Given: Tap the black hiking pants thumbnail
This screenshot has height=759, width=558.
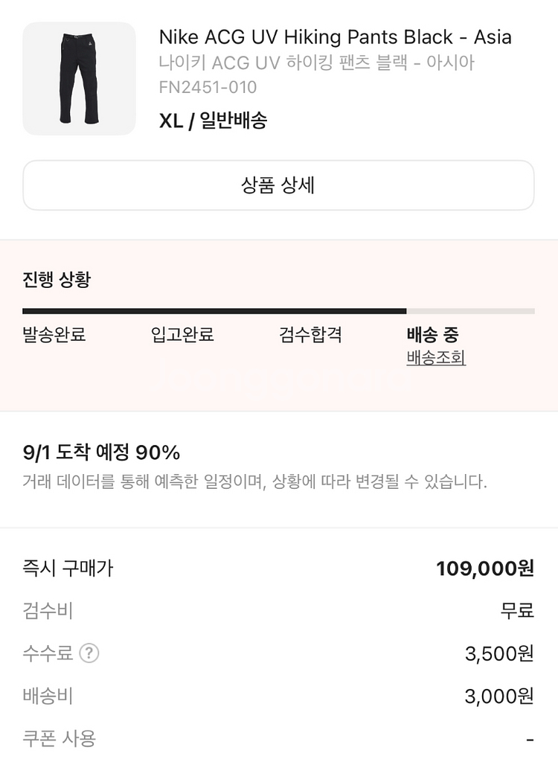Looking at the screenshot, I should click(79, 78).
